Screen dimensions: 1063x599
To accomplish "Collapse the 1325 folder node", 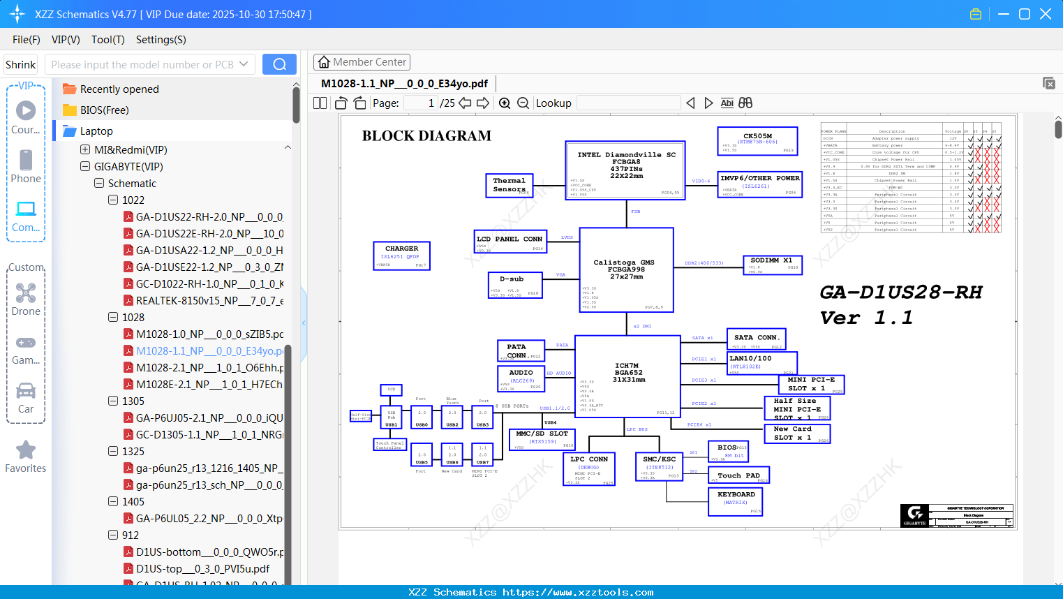I will pos(113,451).
